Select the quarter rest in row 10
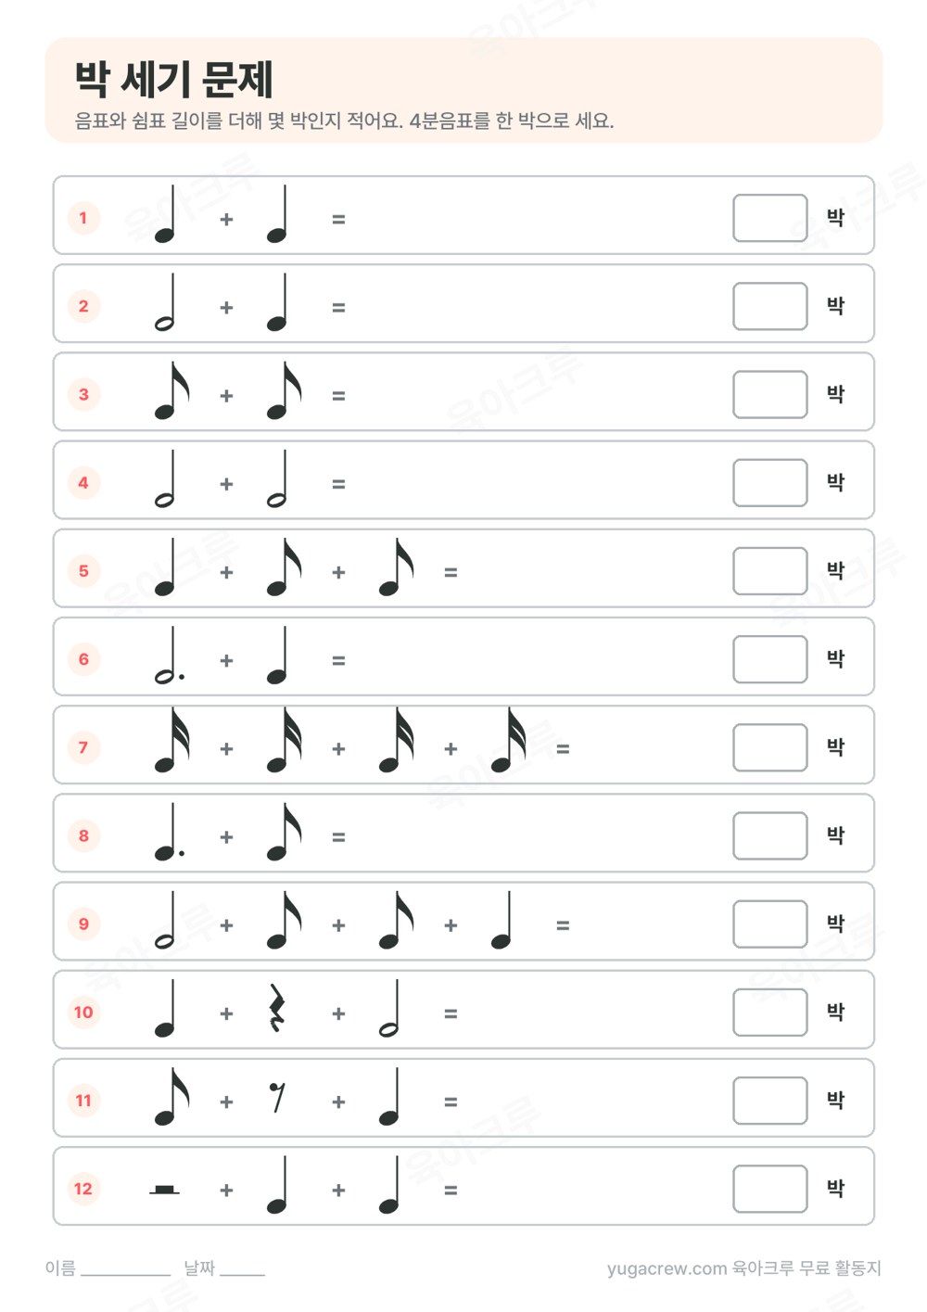Screen dimensions: 927x1312 (276, 1008)
